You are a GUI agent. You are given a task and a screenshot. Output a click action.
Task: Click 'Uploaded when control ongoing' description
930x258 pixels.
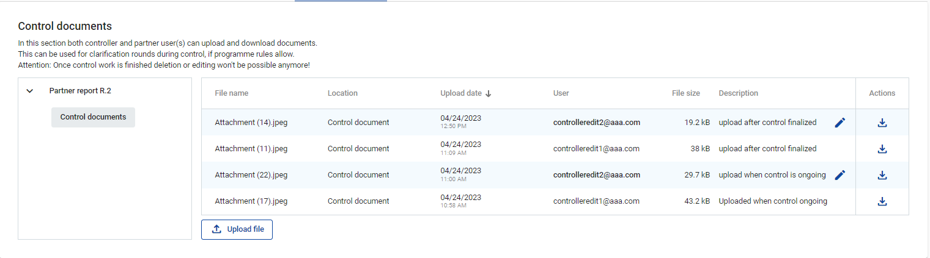[x=772, y=201]
